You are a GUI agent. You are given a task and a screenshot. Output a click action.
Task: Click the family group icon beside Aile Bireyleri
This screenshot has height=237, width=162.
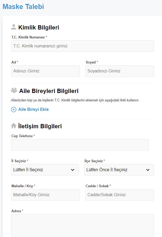(14, 90)
